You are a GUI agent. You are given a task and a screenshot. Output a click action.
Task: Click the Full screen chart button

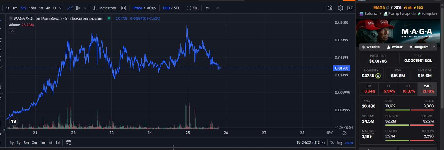(193, 8)
